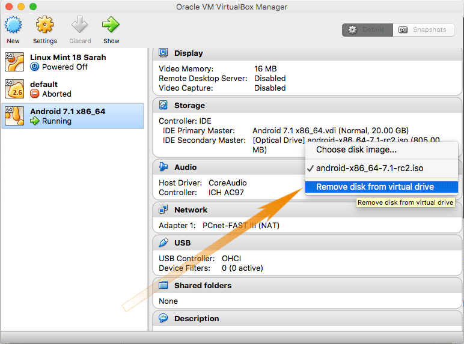Switch to the Details view

pos(367,30)
